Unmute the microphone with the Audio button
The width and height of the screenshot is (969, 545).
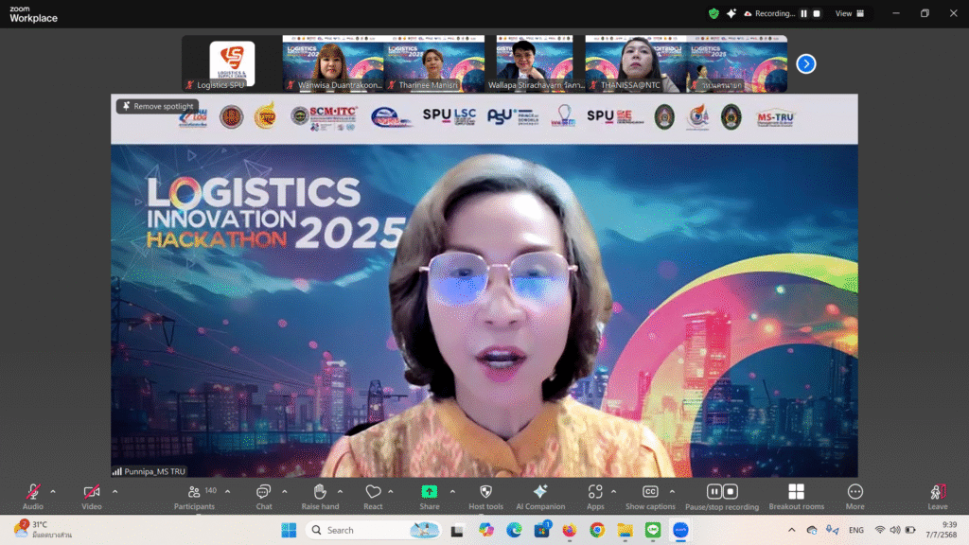[x=33, y=496]
